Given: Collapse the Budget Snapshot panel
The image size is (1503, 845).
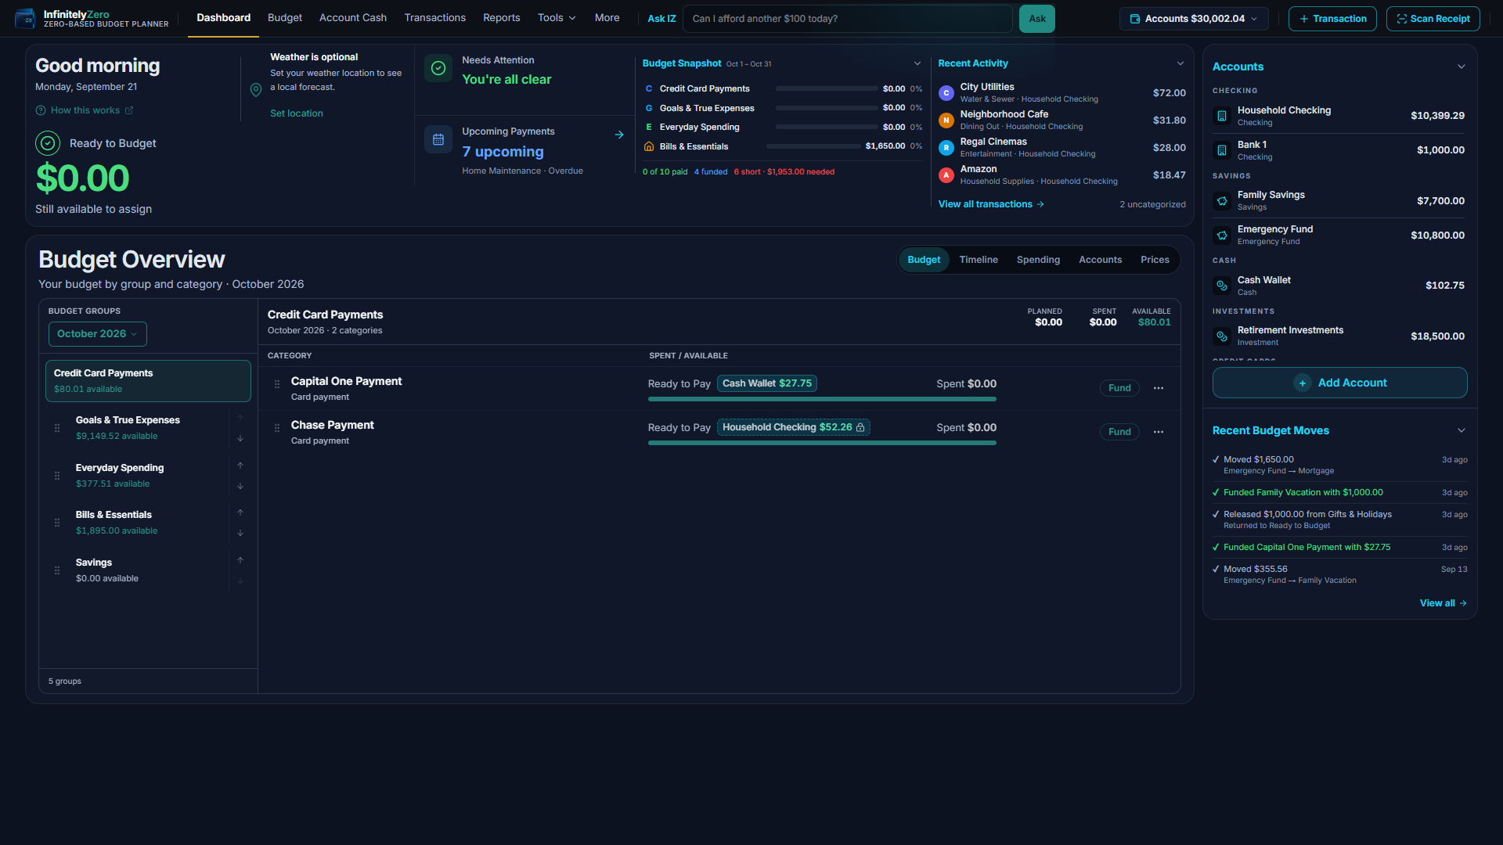Looking at the screenshot, I should [917, 63].
